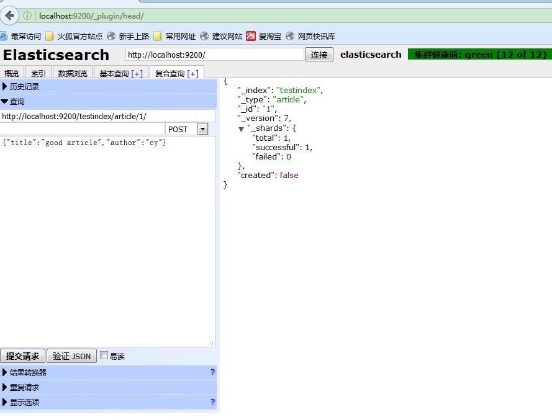Open the 常用网址 bookmark folder
The width and height of the screenshot is (552, 420).
[x=174, y=36]
